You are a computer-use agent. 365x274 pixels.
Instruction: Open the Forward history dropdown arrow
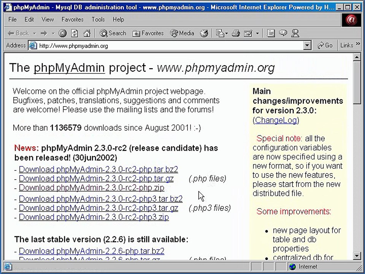coord(53,33)
